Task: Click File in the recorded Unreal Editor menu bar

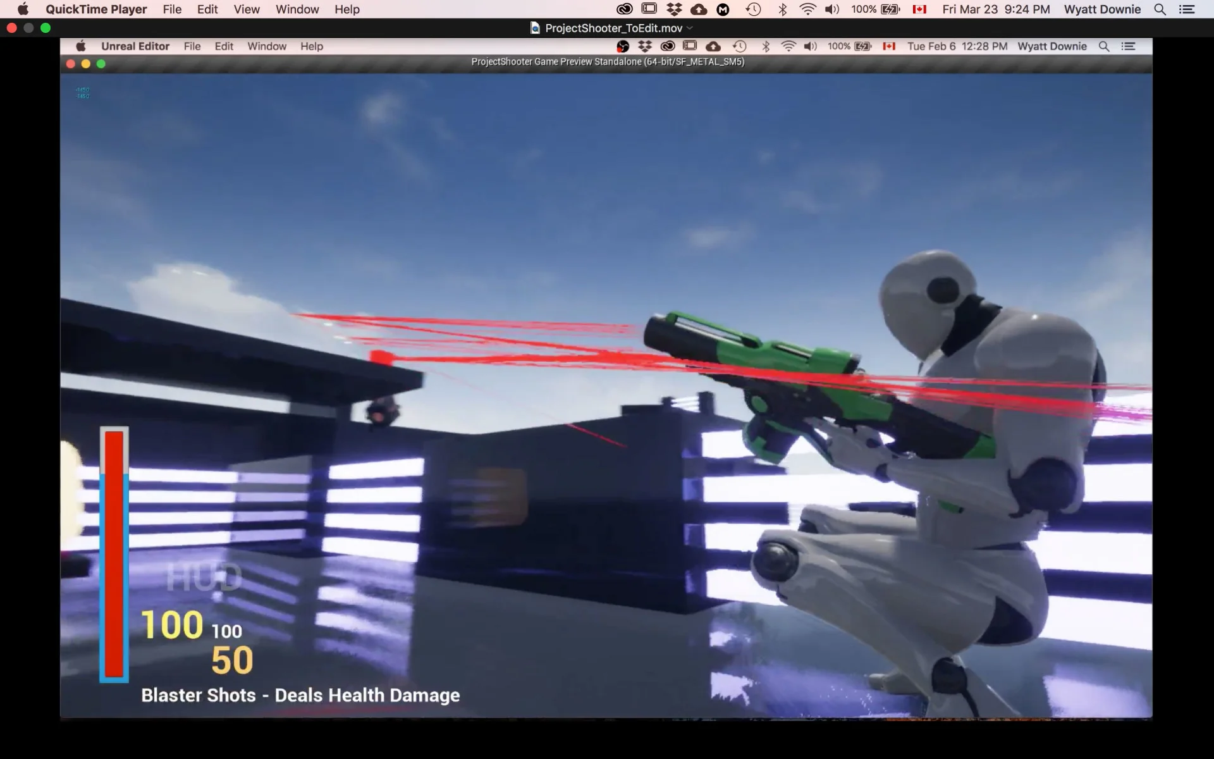Action: pos(192,46)
